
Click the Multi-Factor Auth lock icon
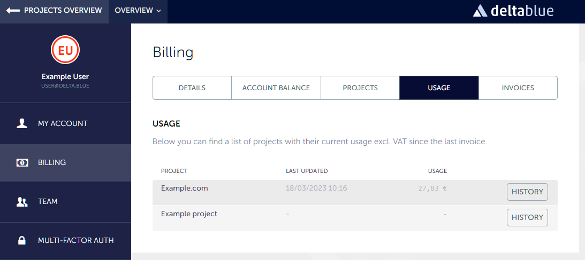coord(22,240)
